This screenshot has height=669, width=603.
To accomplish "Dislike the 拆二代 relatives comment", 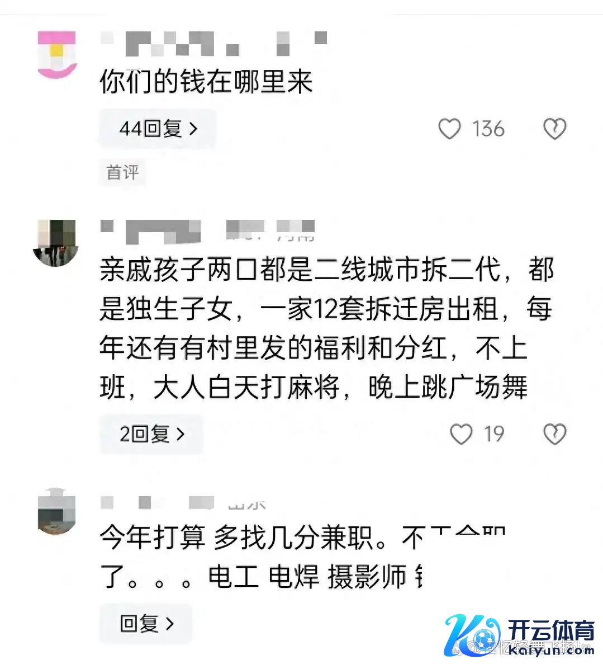I will (x=554, y=434).
